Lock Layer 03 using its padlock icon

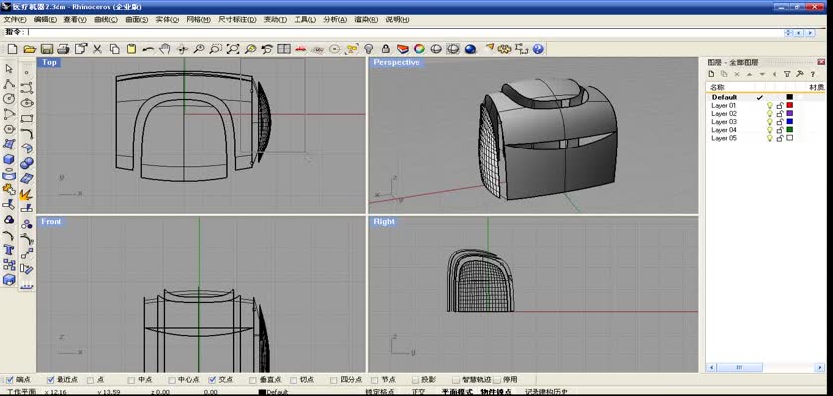pos(779,122)
